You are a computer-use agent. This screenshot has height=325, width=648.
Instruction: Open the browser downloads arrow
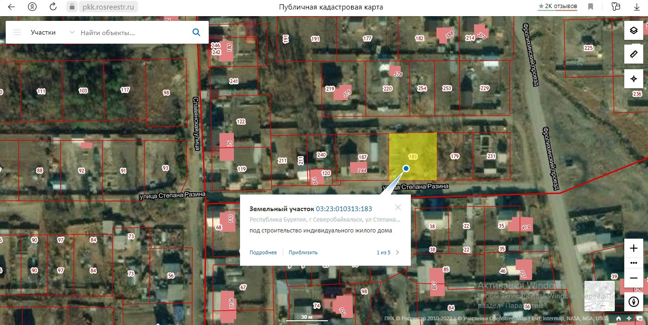click(x=637, y=7)
